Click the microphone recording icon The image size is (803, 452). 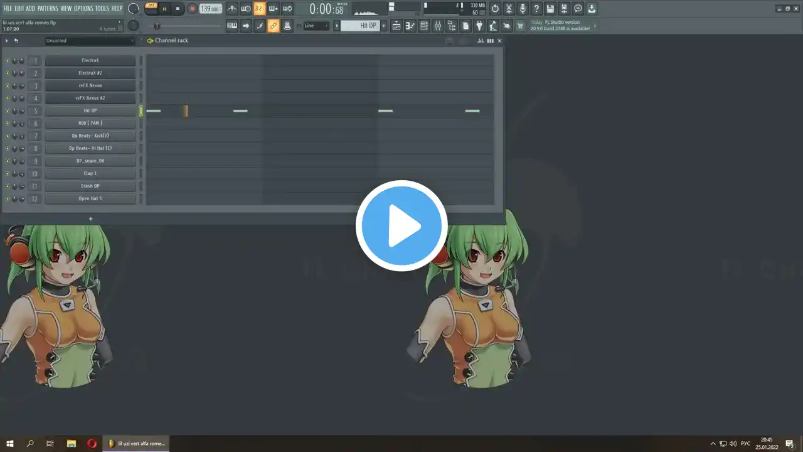point(523,9)
